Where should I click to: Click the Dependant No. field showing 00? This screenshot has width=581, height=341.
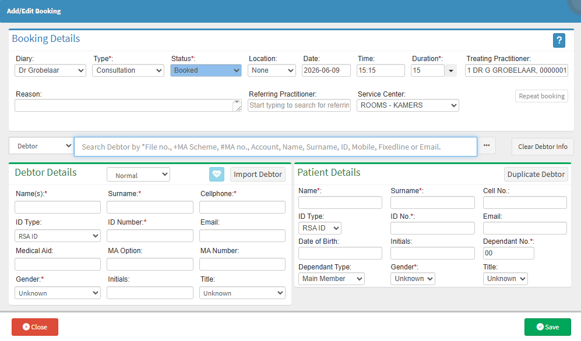pyautogui.click(x=509, y=253)
